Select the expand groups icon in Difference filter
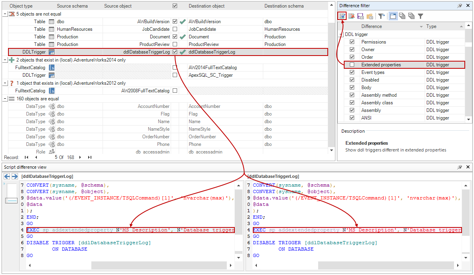The width and height of the screenshot is (474, 275). [412, 16]
